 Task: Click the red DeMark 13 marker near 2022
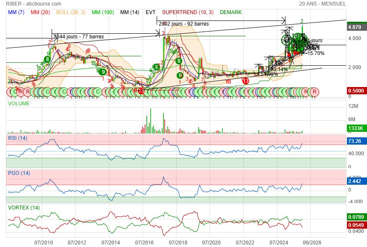pyautogui.click(x=245, y=81)
